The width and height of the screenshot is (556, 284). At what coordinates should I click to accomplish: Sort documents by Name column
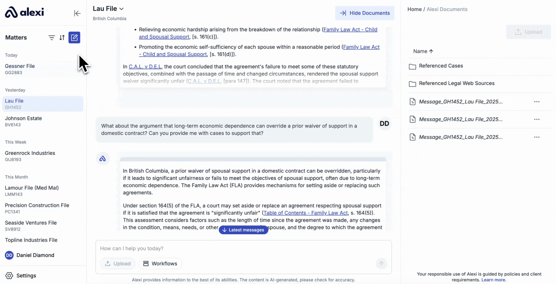coord(423,51)
